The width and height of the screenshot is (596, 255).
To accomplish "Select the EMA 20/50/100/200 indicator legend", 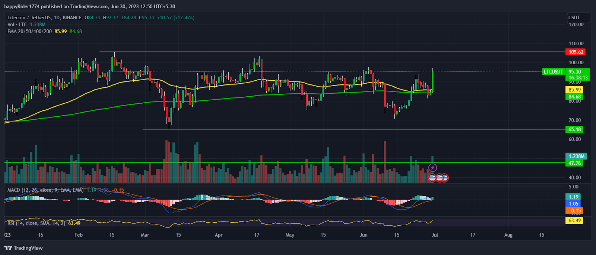I will pos(29,31).
